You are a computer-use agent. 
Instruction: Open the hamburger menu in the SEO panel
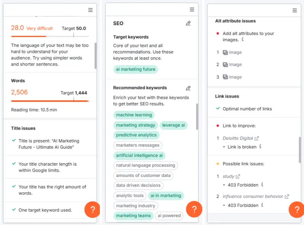[192, 10]
